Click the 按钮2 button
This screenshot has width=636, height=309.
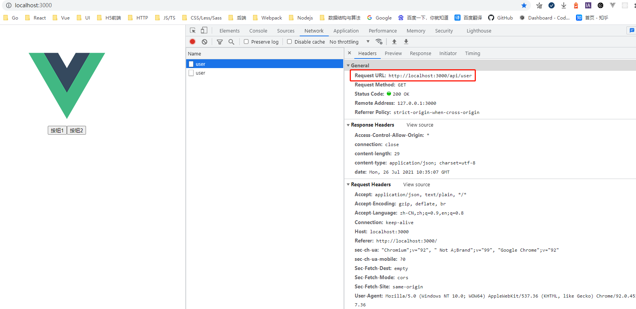tap(76, 130)
